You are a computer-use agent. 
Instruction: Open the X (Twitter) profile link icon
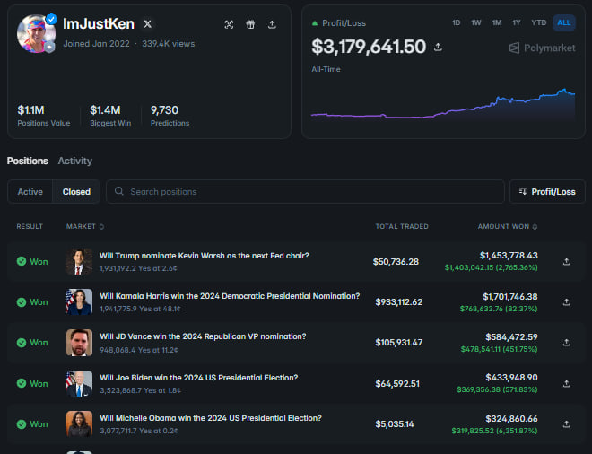pos(148,24)
